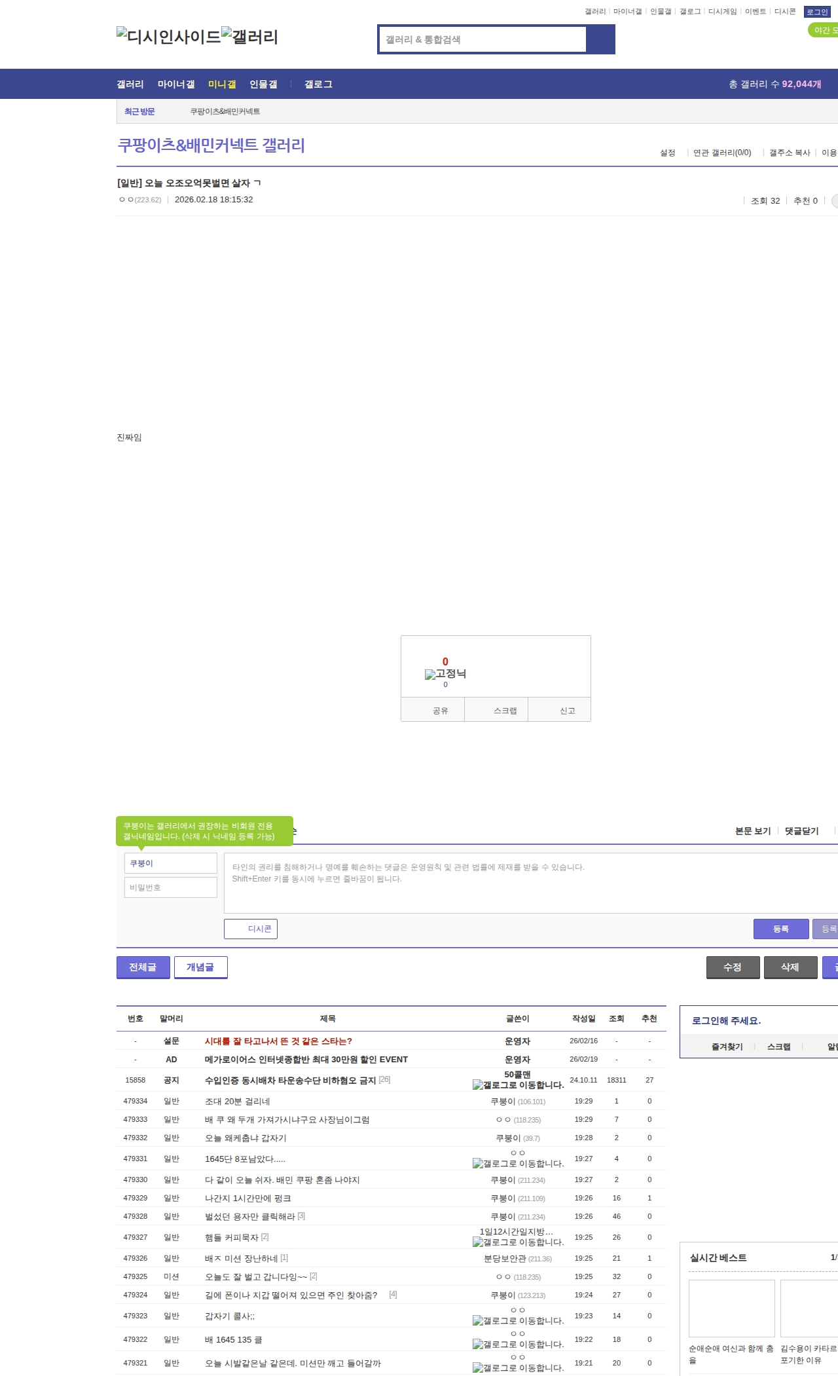This screenshot has height=1376, width=838.
Task: Click the 로그인 button in the top bar
Action: pyautogui.click(x=817, y=12)
